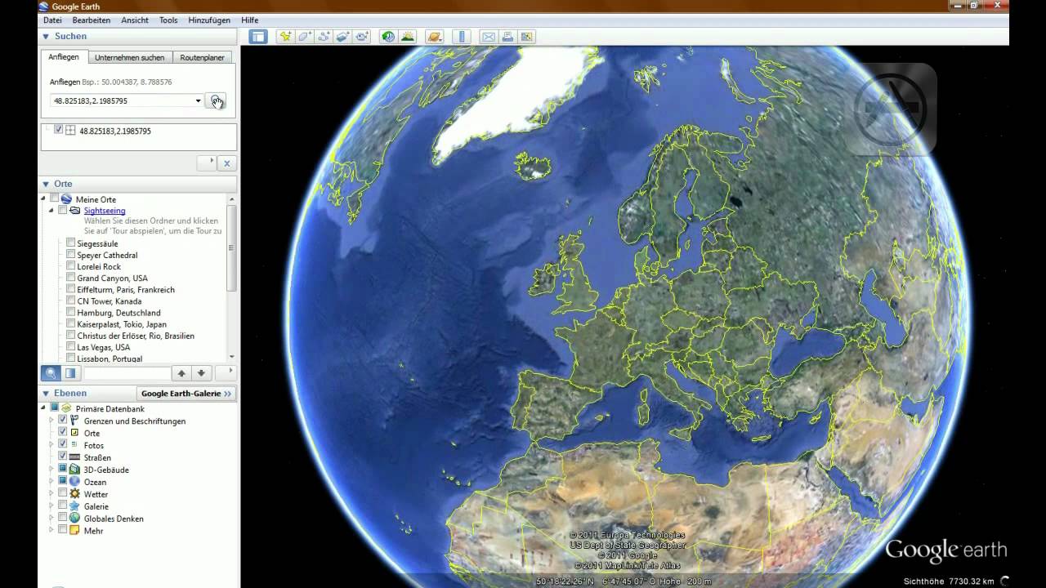Click the 3D-Gebäude building icon
1046x588 pixels.
pyautogui.click(x=74, y=470)
